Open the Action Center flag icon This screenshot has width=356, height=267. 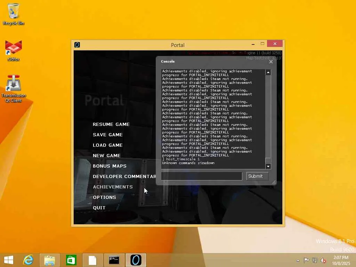pyautogui.click(x=306, y=260)
